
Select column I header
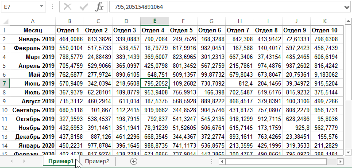(268, 21)
